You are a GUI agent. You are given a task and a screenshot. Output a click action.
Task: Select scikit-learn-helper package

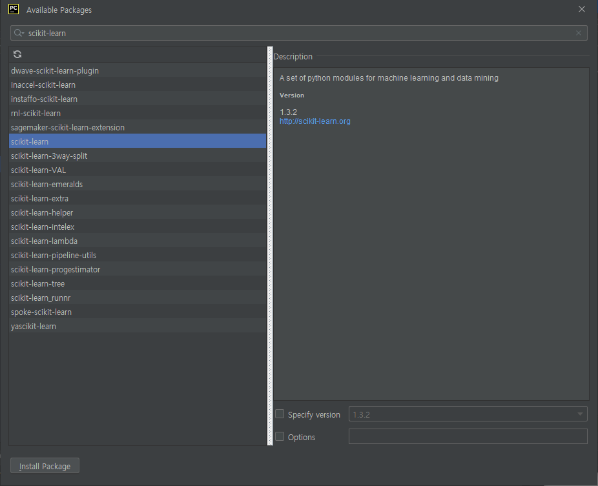tap(138, 213)
